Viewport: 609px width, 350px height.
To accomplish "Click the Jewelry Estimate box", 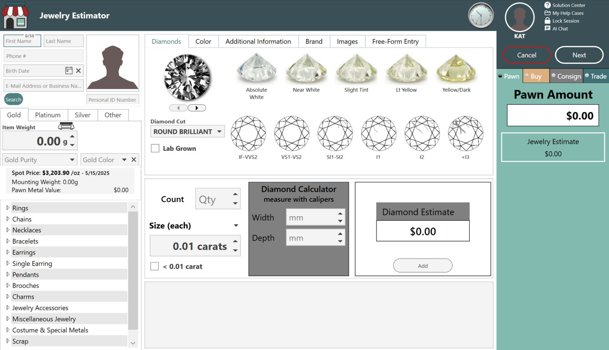I will [553, 147].
